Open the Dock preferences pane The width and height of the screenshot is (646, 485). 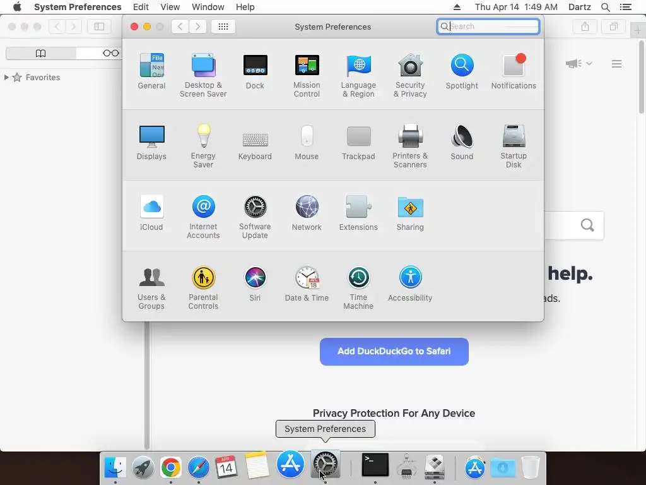point(255,71)
